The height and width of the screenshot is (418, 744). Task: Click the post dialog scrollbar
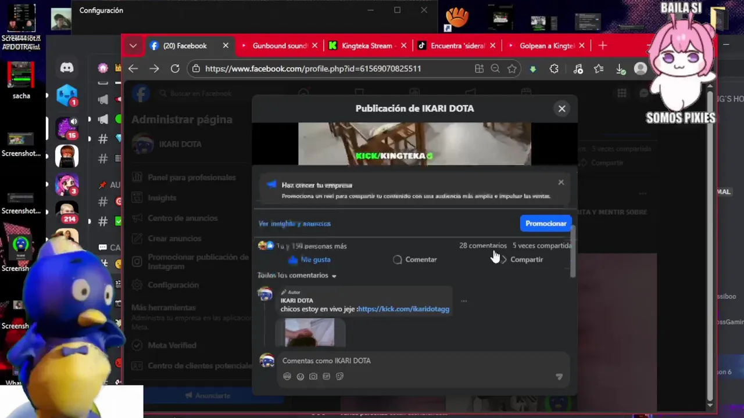tap(574, 251)
